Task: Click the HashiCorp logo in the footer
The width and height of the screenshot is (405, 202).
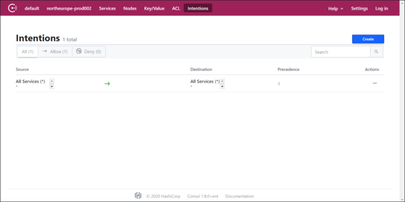Action: [138, 196]
